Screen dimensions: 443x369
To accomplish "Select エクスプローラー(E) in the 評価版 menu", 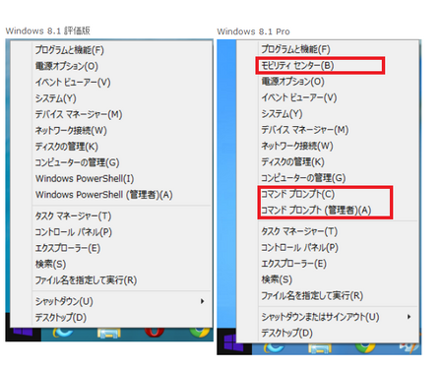I will coord(111,248).
